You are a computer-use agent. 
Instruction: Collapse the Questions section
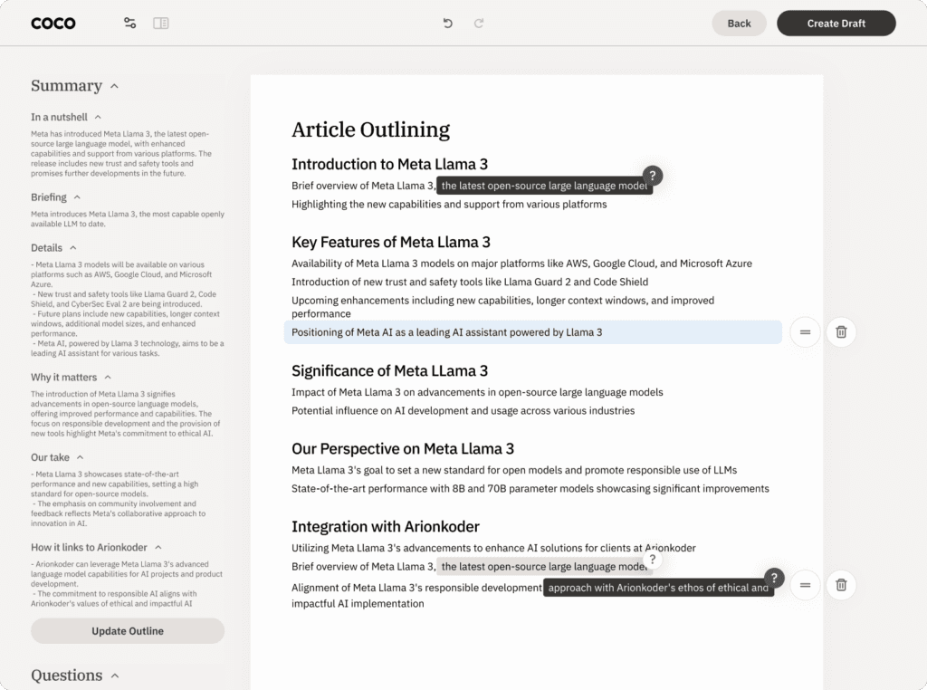115,676
